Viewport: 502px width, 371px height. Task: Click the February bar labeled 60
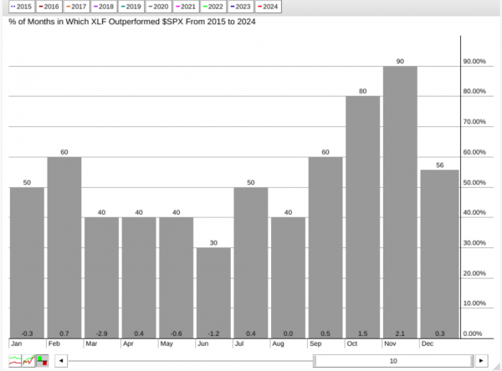click(64, 247)
